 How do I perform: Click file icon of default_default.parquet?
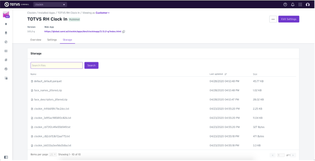tap(32, 81)
